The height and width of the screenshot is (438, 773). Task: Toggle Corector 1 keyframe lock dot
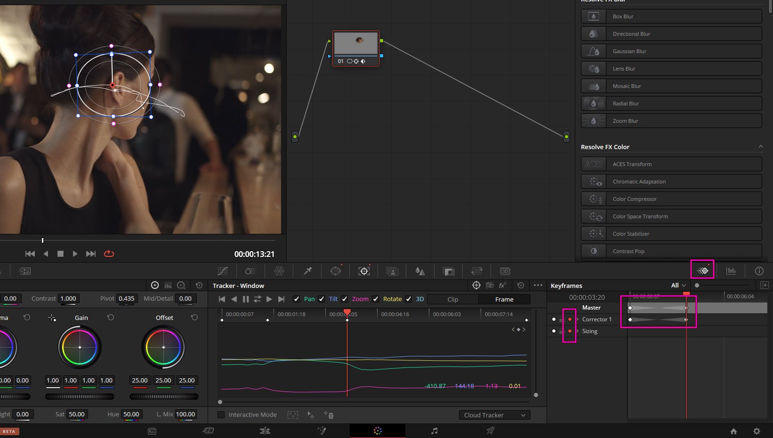pos(554,319)
